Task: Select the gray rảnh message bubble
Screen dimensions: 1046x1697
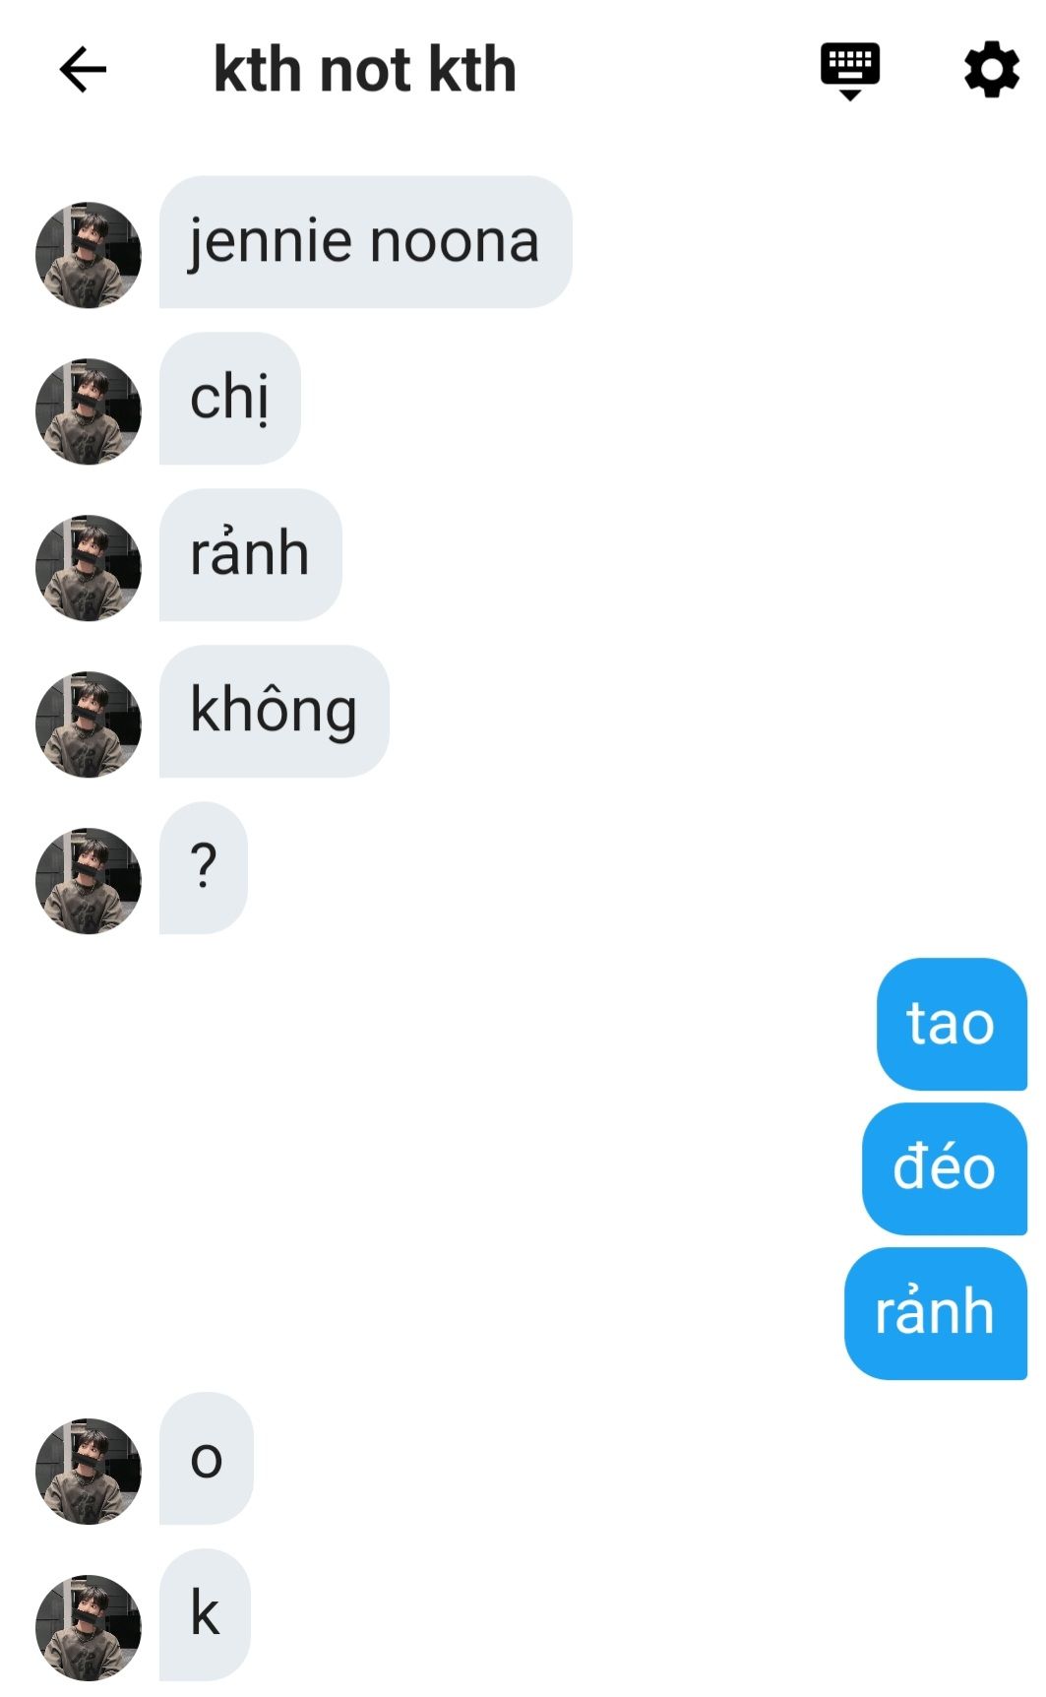Action: pyautogui.click(x=250, y=555)
